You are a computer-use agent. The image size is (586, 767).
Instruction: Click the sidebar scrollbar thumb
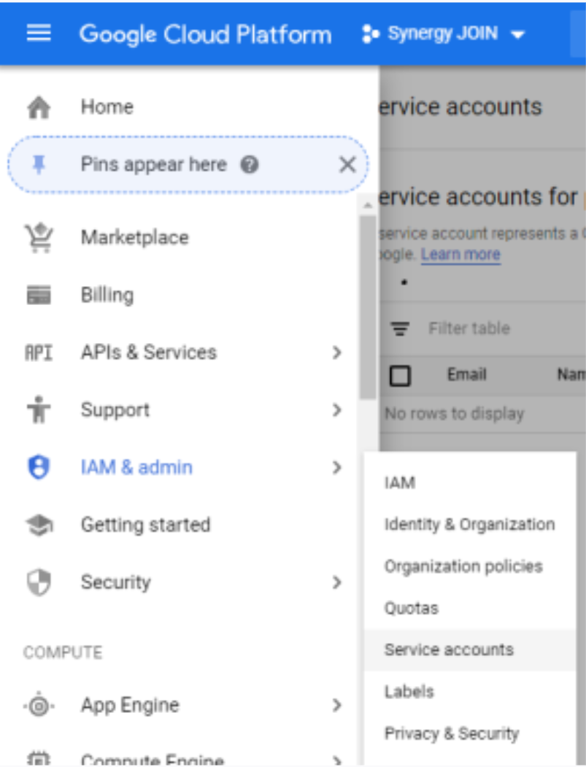(x=367, y=307)
